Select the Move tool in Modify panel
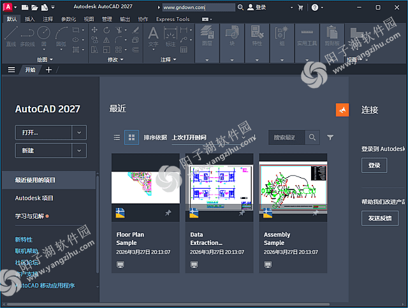The image size is (408, 308). (94, 30)
